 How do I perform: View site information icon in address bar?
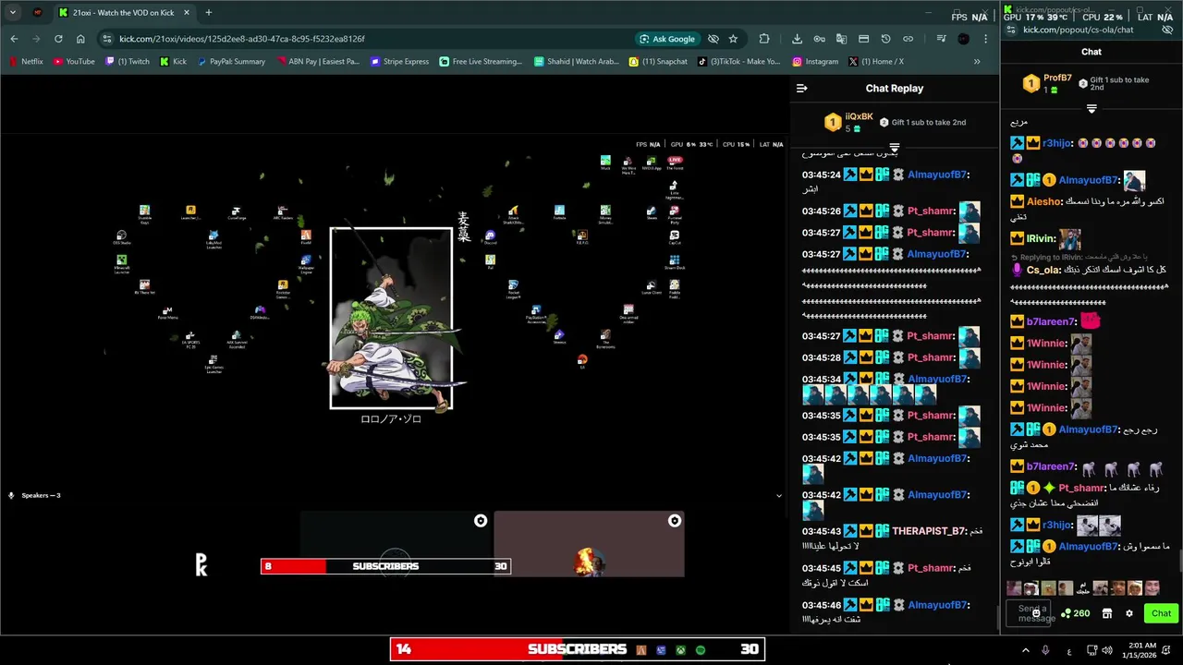(x=107, y=39)
